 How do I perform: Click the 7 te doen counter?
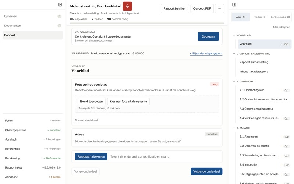(x=97, y=19)
